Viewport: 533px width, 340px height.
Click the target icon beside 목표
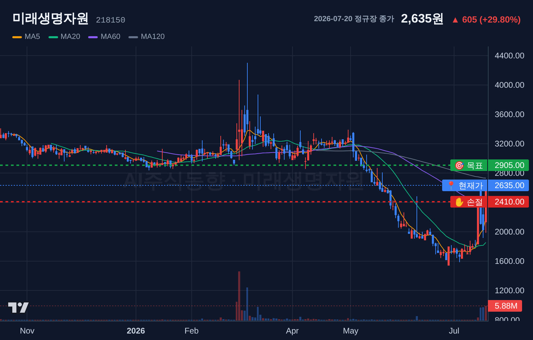(x=459, y=166)
